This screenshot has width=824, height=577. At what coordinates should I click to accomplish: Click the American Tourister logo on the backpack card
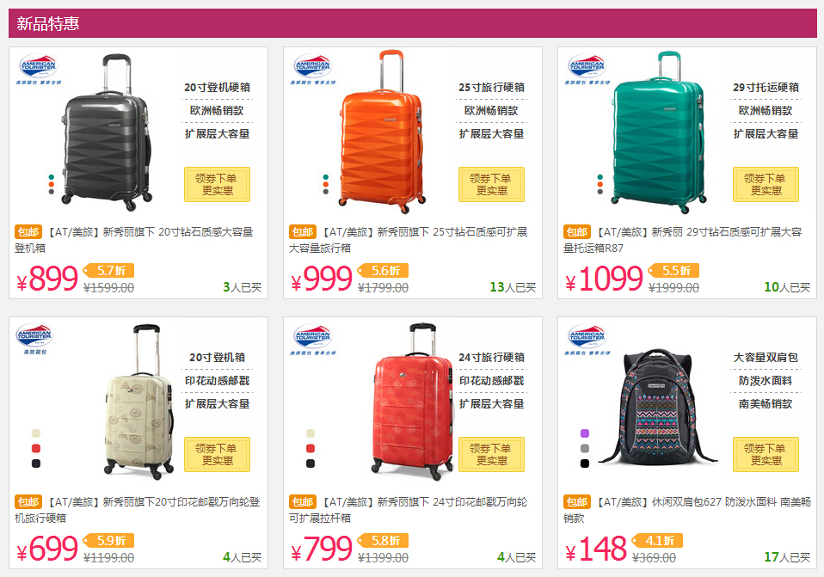[587, 339]
